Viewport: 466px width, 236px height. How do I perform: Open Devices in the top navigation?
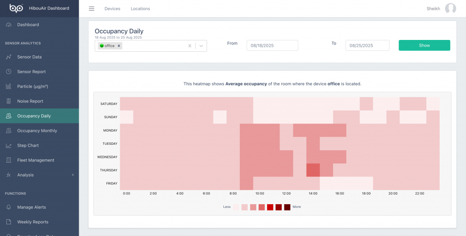click(112, 9)
